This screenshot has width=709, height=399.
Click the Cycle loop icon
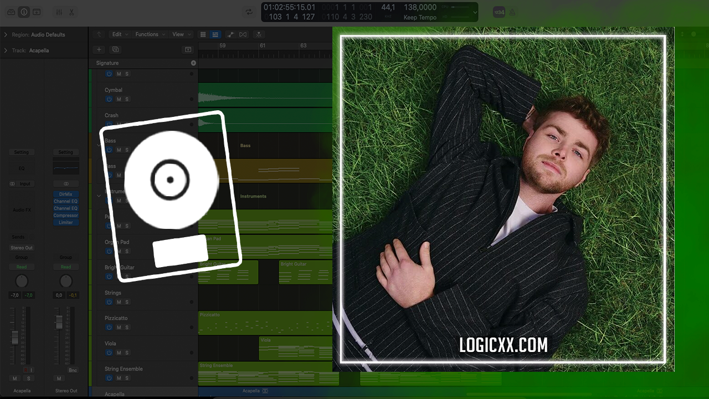[249, 12]
